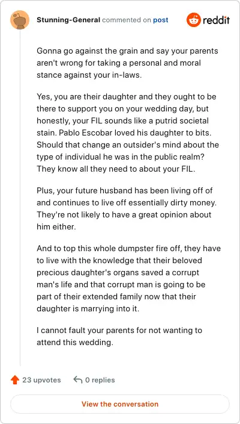Click the paragraph starting "Yes, you are their daughter"
This screenshot has width=240, height=424.
coord(128,132)
